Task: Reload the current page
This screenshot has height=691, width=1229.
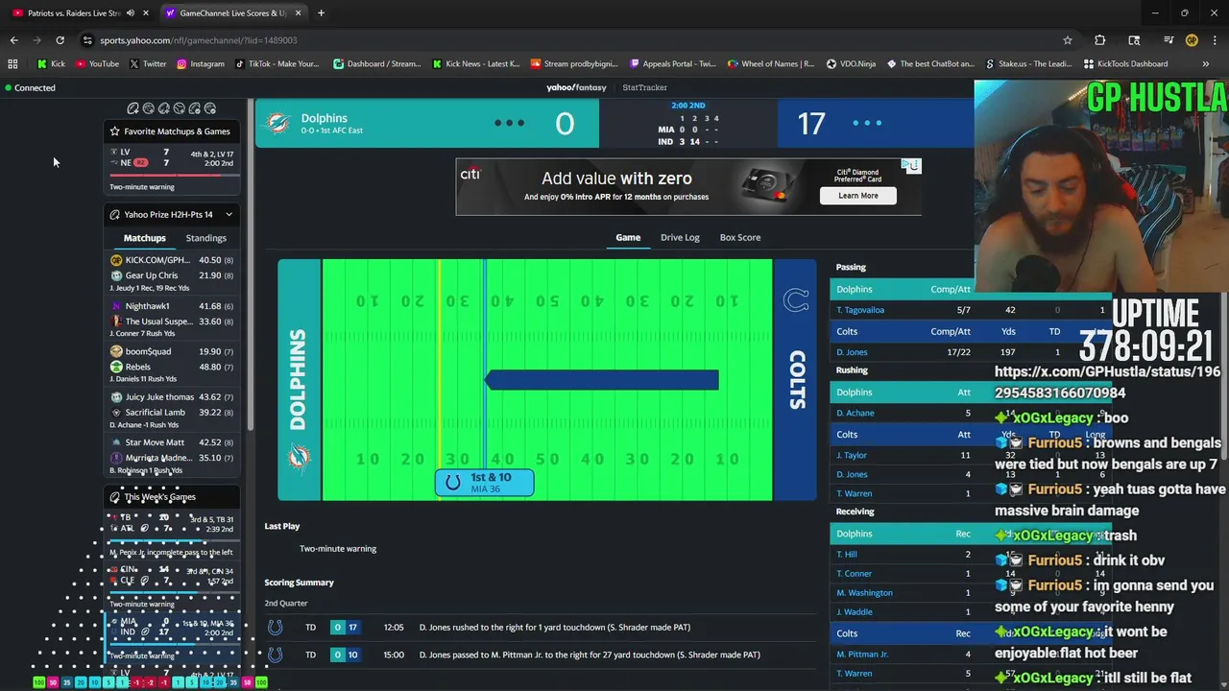Action: click(60, 40)
